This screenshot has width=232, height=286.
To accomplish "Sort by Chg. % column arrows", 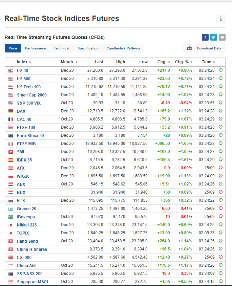I will (x=191, y=62).
